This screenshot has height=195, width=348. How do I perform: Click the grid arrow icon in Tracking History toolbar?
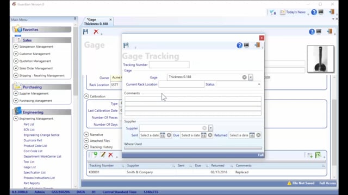310,155
